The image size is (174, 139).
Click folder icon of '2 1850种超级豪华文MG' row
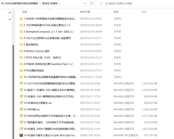click(x=21, y=25)
